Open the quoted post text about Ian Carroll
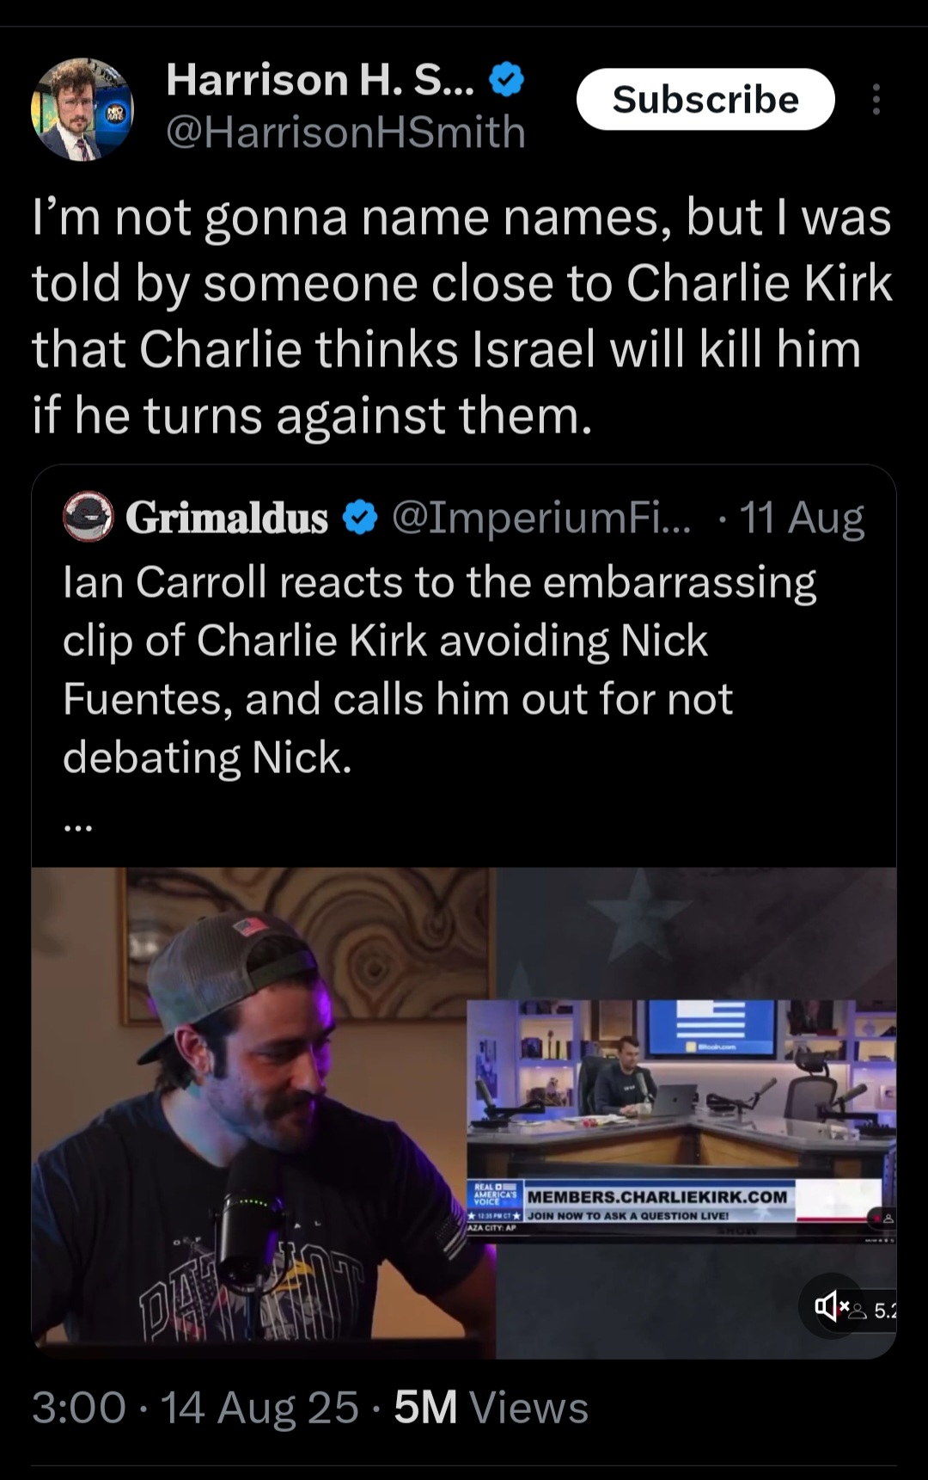The width and height of the screenshot is (928, 1480). point(439,670)
